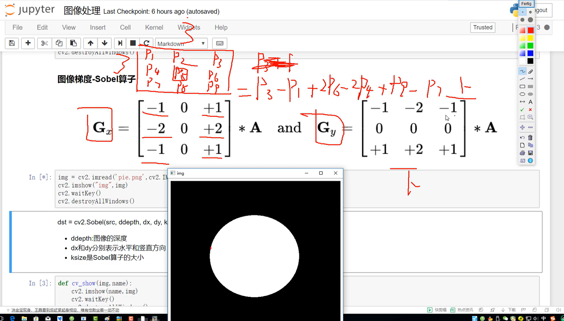The width and height of the screenshot is (564, 321).
Task: Open the Widgets menu
Action: pyautogui.click(x=189, y=27)
